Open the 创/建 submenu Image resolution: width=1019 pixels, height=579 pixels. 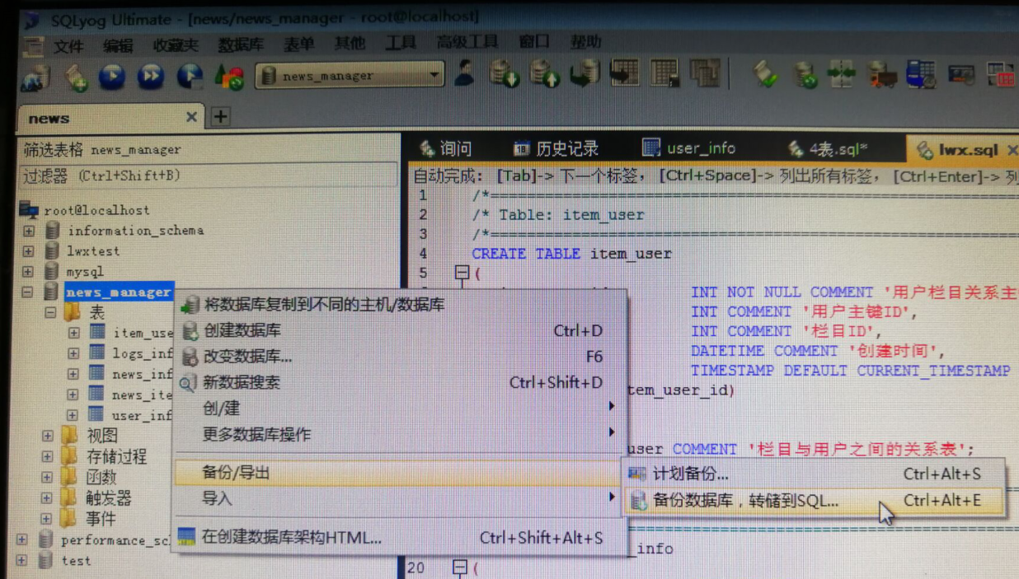[x=400, y=409]
